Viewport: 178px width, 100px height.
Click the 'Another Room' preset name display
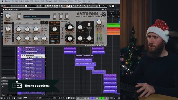(37, 17)
